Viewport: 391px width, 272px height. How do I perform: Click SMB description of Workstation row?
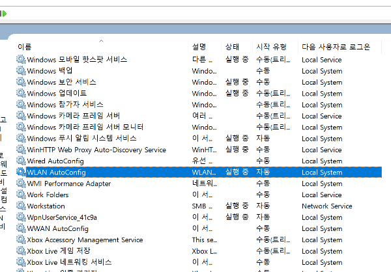(x=202, y=206)
